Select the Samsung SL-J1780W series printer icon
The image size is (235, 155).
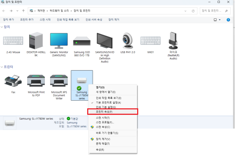coord(82,81)
